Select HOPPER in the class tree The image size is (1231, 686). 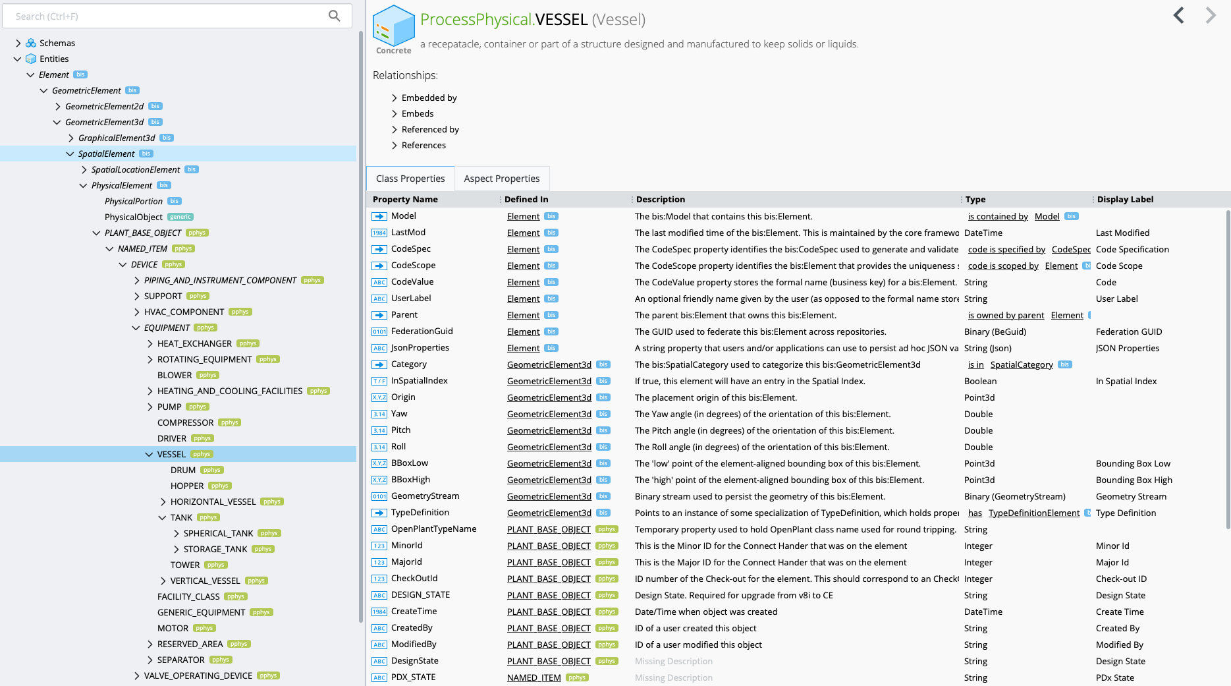(187, 486)
